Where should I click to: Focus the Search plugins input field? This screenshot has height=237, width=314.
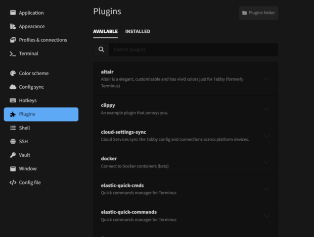(x=194, y=49)
